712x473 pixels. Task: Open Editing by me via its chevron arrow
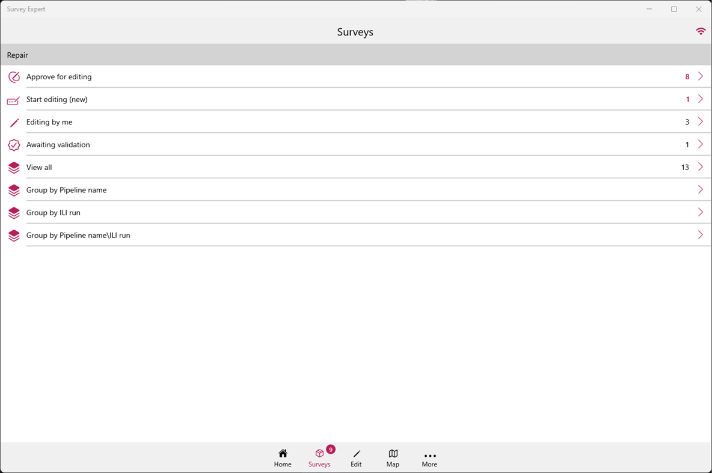tap(700, 121)
